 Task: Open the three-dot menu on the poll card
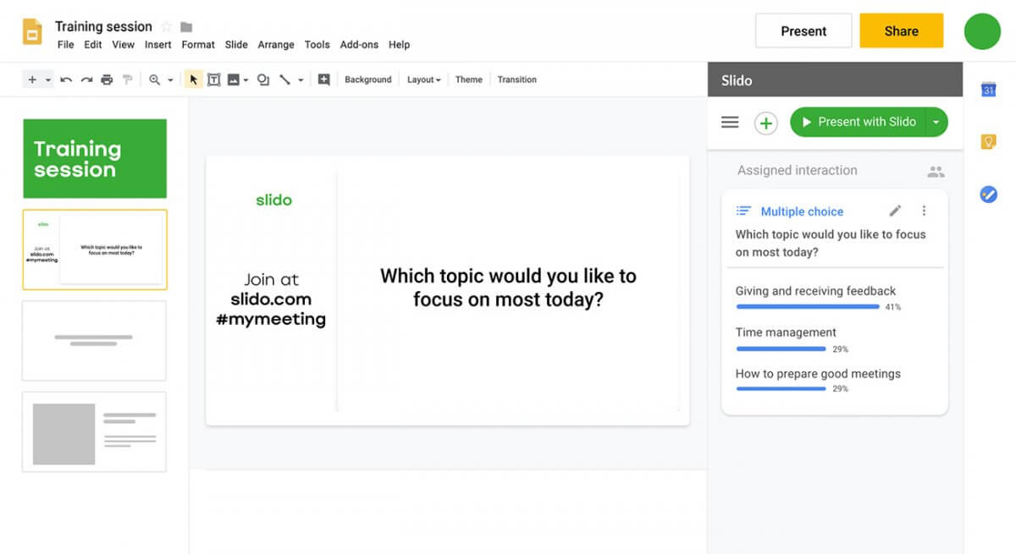(925, 211)
